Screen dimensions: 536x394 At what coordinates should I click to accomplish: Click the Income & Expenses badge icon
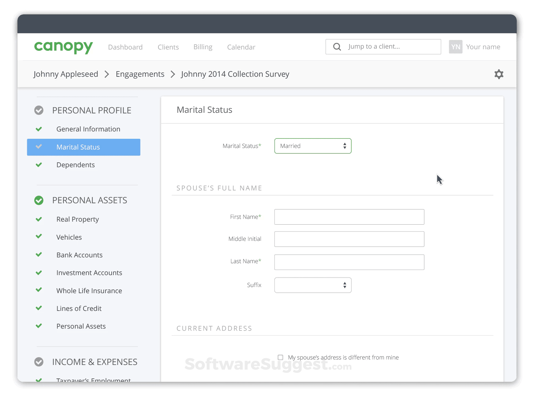(39, 362)
